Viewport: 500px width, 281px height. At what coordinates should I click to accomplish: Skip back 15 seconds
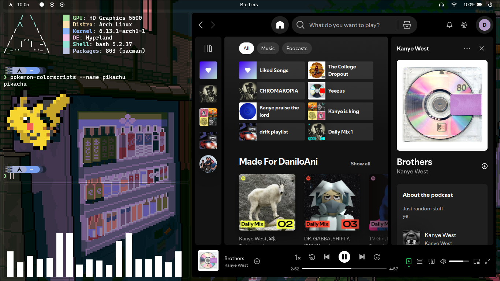click(x=312, y=257)
